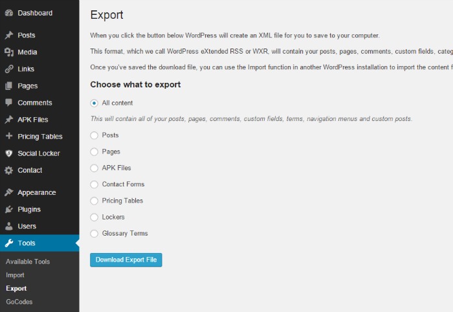453x312 pixels.
Task: Open the Links sidebar menu
Action: coord(39,69)
